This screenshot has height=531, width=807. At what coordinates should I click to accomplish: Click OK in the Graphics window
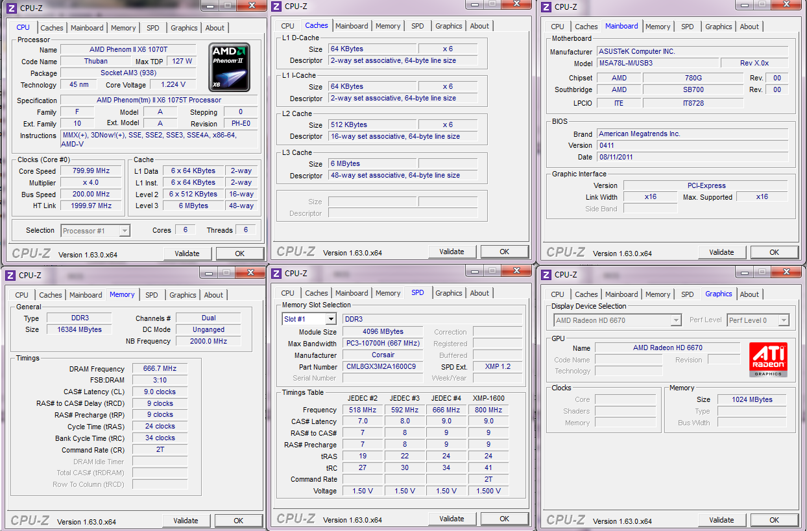[x=774, y=520]
